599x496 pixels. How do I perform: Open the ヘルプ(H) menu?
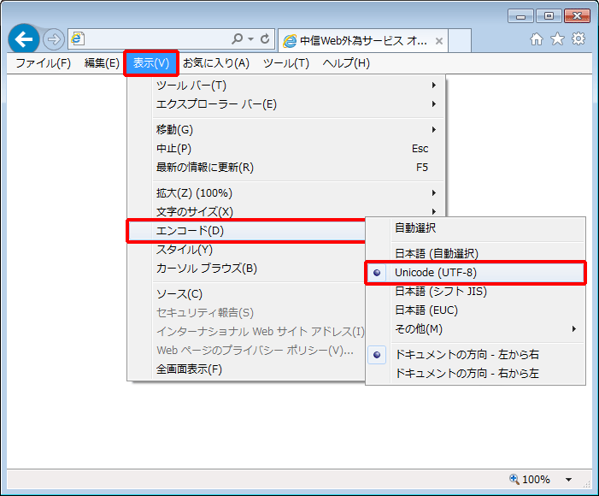(346, 63)
